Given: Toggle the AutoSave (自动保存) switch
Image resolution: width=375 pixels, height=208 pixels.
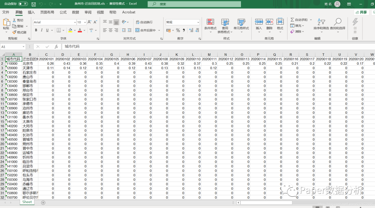Looking at the screenshot, I should click(x=23, y=4).
